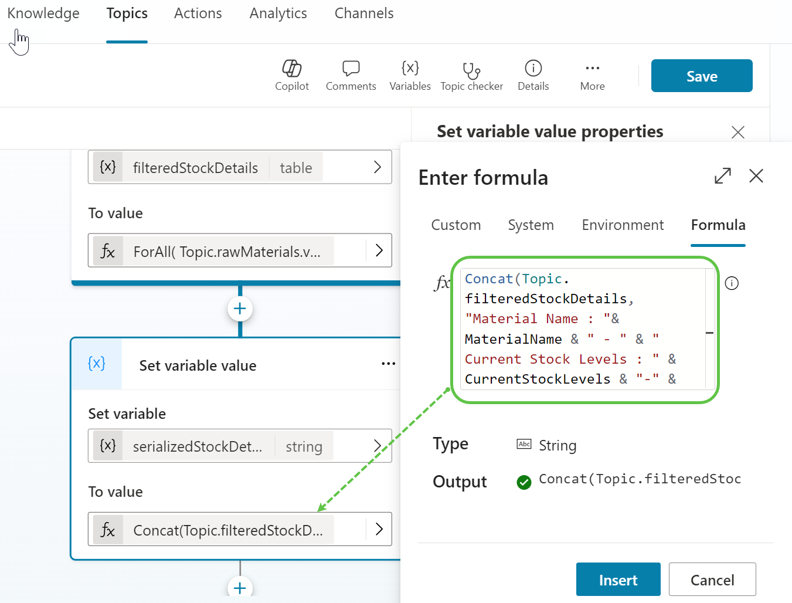Screen dimensions: 792x603
Task: Select the System tab in formula panel
Action: 531,225
